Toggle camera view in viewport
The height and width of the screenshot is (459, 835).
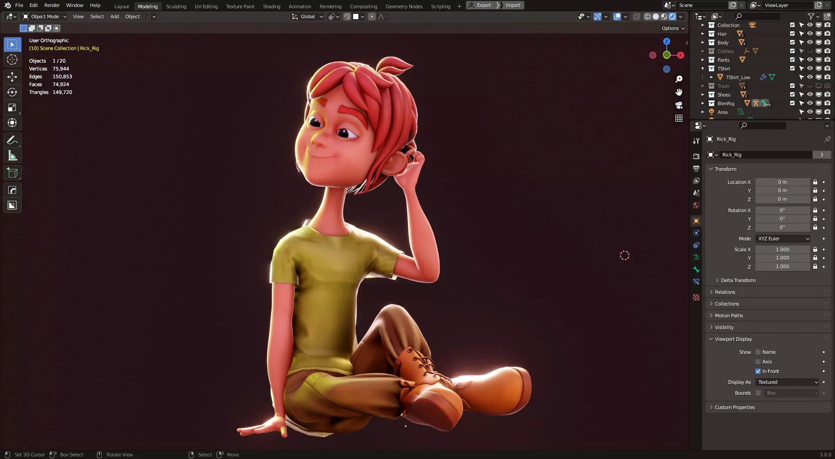(x=678, y=105)
